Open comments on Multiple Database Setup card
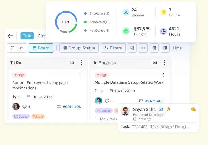The image size is (208, 145). pos(109,101)
